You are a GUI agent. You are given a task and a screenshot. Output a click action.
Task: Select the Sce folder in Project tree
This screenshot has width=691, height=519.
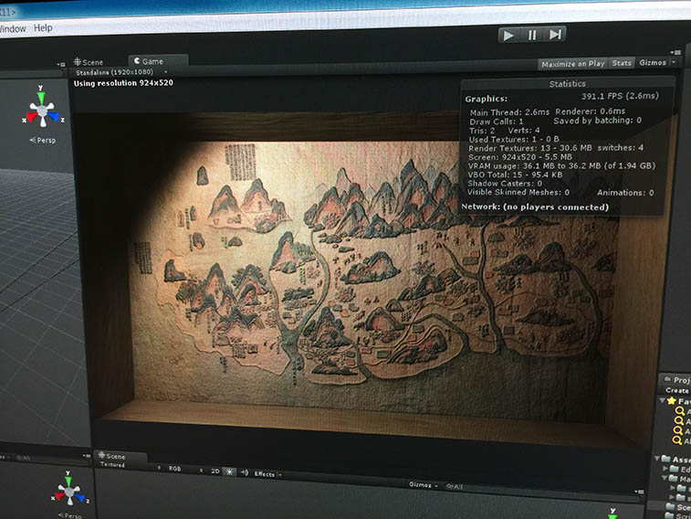[x=677, y=507]
